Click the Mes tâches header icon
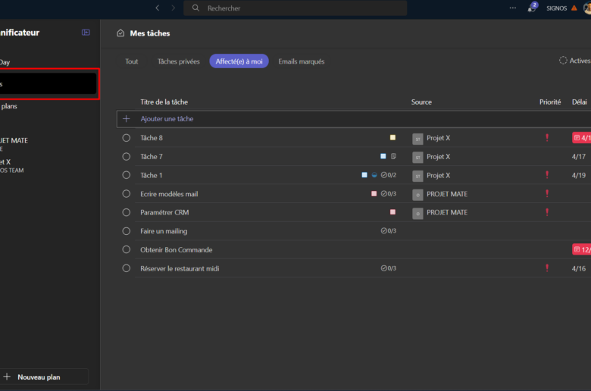Image resolution: width=591 pixels, height=391 pixels. [120, 33]
